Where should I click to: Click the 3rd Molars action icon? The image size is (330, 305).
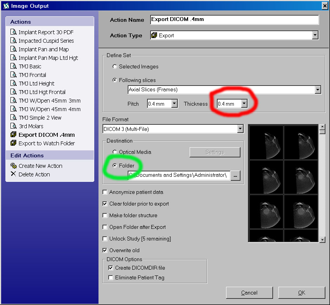coord(14,126)
